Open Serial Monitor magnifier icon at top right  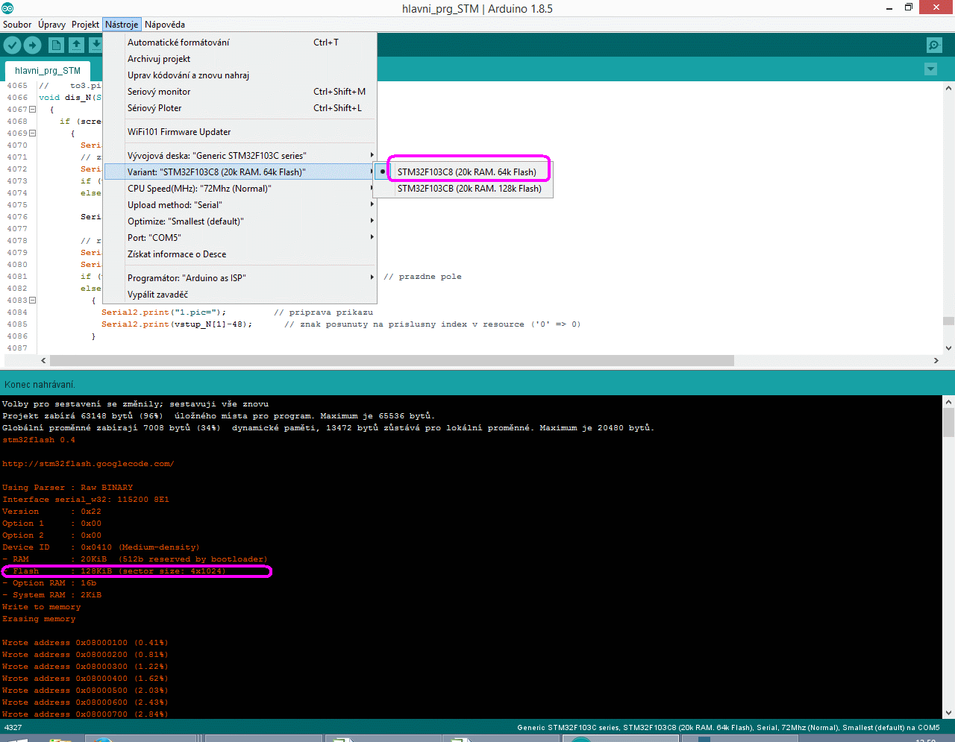point(934,45)
